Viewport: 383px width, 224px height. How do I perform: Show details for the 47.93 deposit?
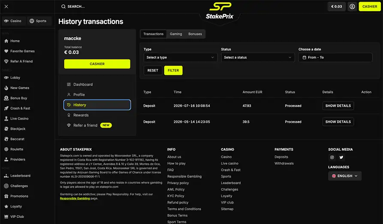(x=338, y=106)
